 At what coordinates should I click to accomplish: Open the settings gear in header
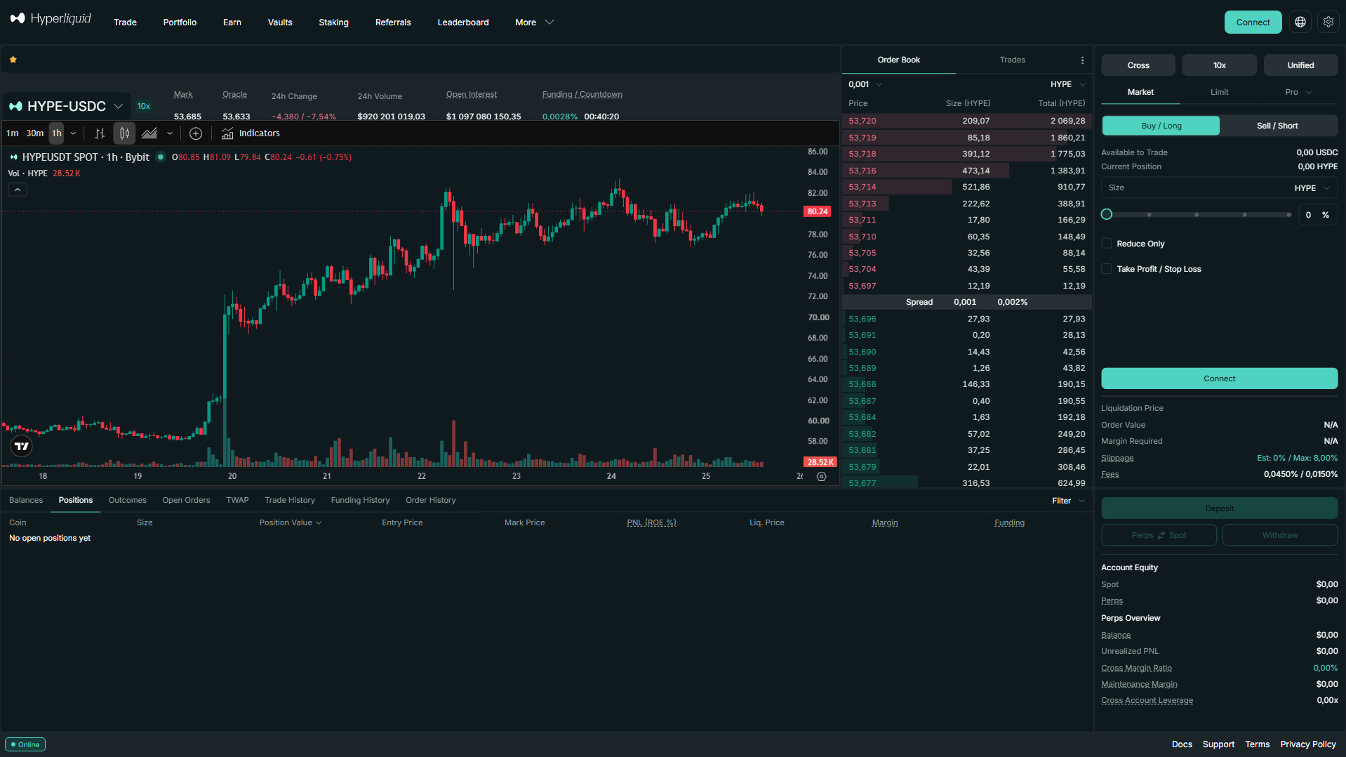coord(1328,22)
